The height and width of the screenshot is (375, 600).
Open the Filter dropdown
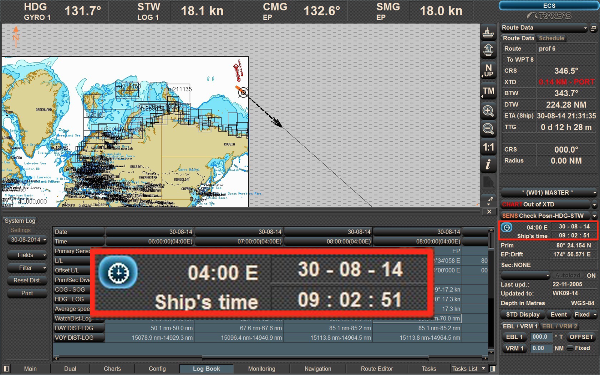pos(27,268)
